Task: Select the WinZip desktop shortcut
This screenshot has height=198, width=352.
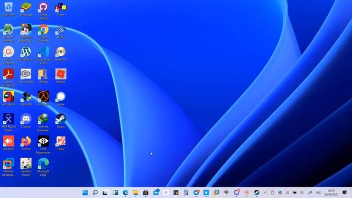Action: click(x=43, y=76)
